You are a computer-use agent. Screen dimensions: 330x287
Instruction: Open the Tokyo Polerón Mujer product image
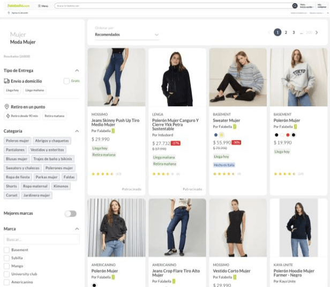point(298,77)
